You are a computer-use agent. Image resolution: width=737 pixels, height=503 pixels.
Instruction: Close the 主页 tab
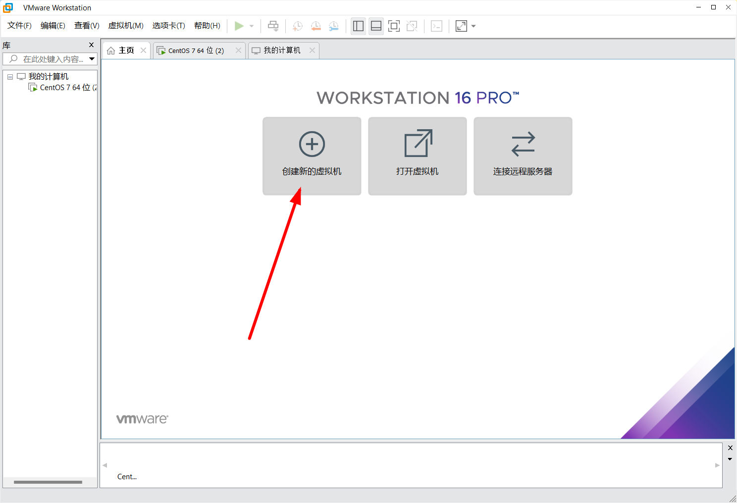[x=143, y=50]
